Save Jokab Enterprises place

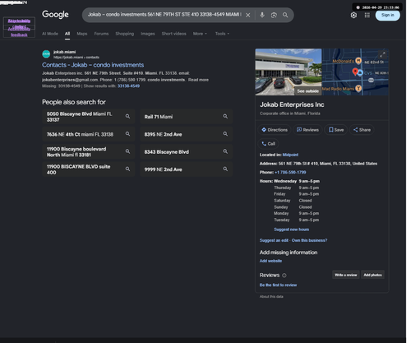coord(336,130)
